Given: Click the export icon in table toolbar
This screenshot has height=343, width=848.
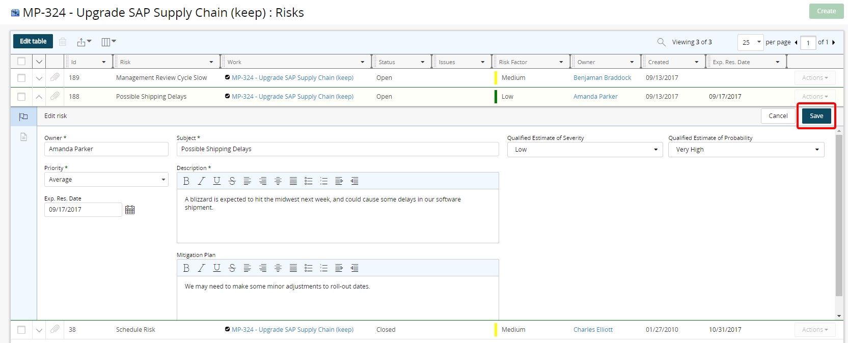Looking at the screenshot, I should click(82, 42).
